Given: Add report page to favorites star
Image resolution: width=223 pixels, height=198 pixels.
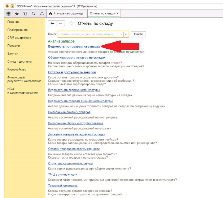Looking at the screenshot, I should click(x=71, y=23).
